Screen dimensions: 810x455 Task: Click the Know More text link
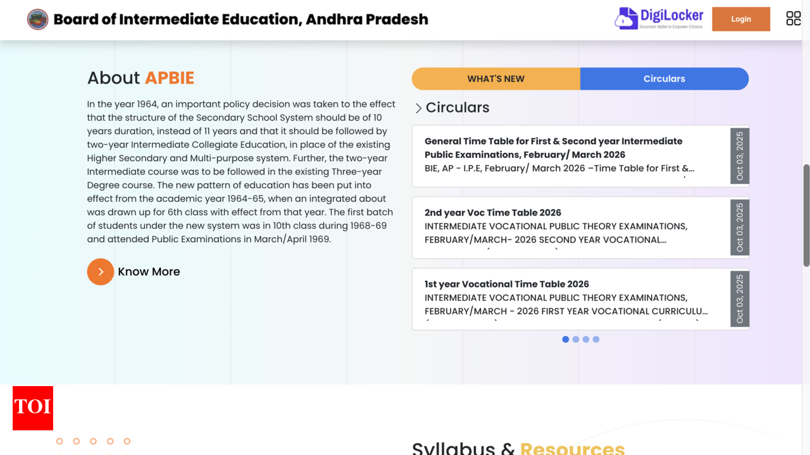[x=149, y=272]
